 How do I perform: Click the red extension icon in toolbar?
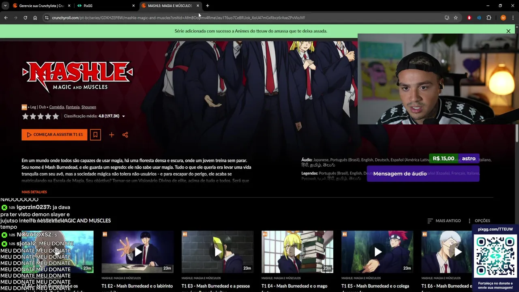(469, 18)
